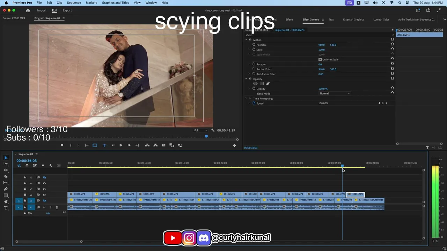447x251 pixels.
Task: Create an ellipse mask for Opacity
Action: tap(255, 84)
